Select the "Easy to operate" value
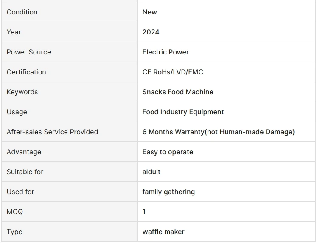320x246 pixels. 168,152
